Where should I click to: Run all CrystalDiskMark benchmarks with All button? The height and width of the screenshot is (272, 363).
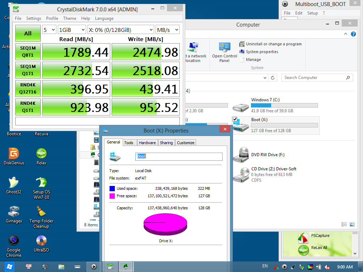(x=28, y=33)
